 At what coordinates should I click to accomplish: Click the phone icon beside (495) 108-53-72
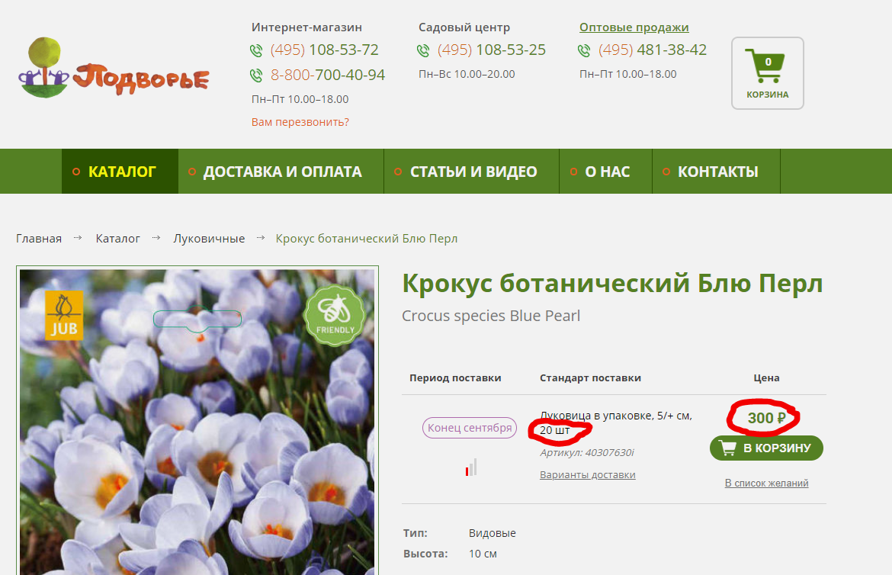(x=255, y=50)
